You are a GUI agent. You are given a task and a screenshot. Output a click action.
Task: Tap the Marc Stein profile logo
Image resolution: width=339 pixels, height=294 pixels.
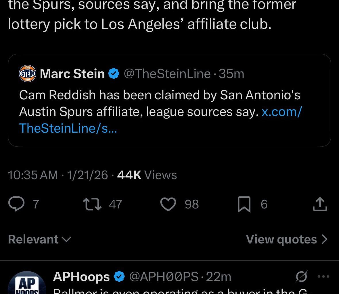tap(27, 74)
